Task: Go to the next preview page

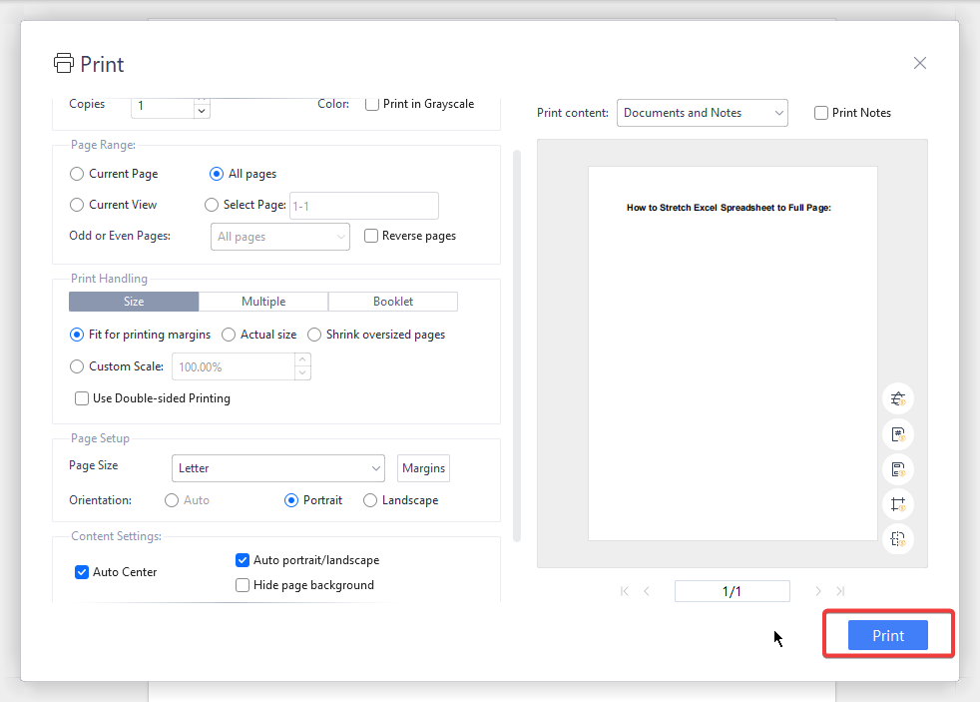Action: 817,590
